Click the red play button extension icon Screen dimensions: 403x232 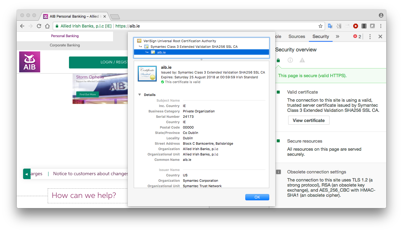click(x=355, y=26)
